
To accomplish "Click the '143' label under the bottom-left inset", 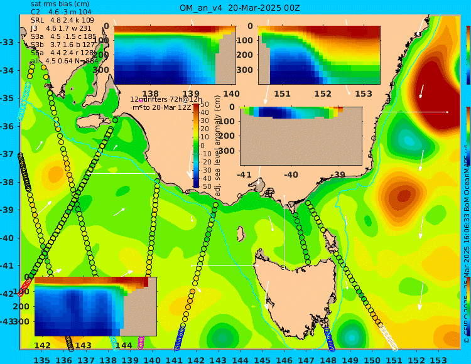I will [x=83, y=345].
